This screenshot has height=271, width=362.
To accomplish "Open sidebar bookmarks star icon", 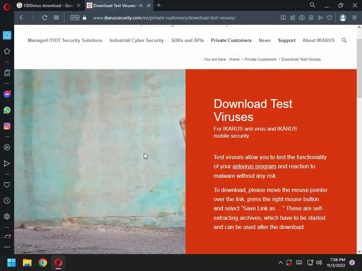I will click(x=7, y=51).
